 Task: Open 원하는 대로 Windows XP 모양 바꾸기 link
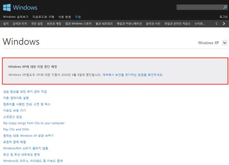(x=28, y=136)
